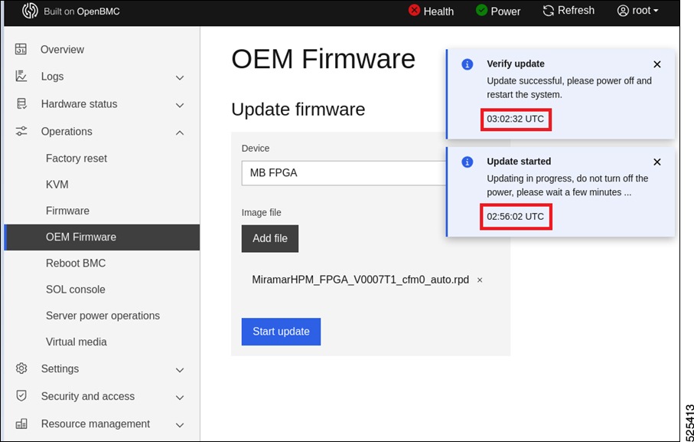This screenshot has height=442, width=694.
Task: Click the Logs sidebar label
Action: click(52, 76)
